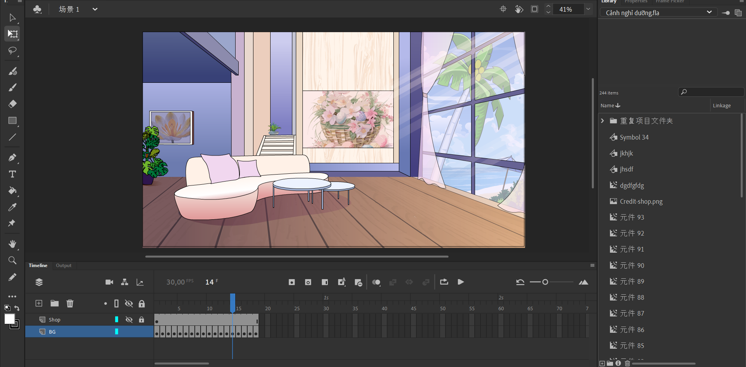Image resolution: width=746 pixels, height=367 pixels.
Task: Toggle visibility of the Shop layer
Action: (x=129, y=320)
